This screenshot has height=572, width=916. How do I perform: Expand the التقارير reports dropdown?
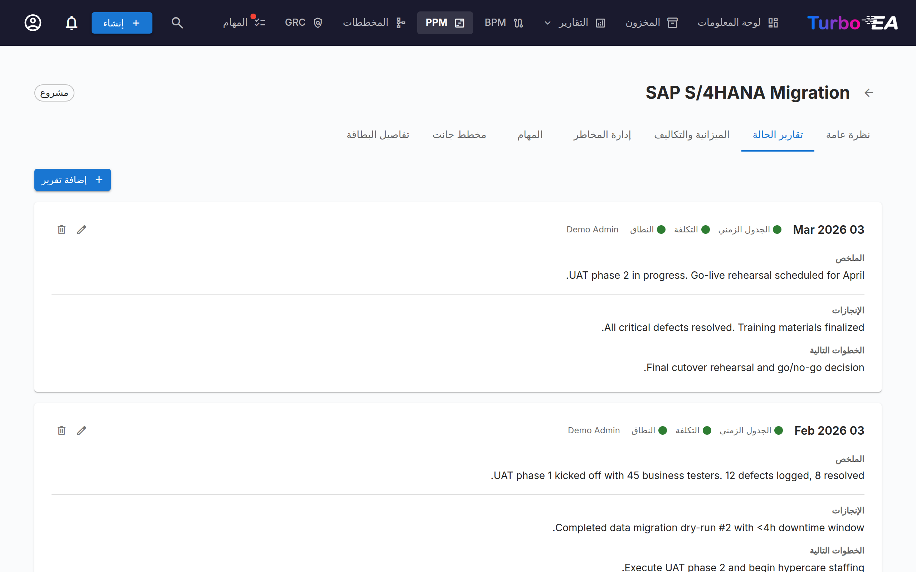[575, 23]
